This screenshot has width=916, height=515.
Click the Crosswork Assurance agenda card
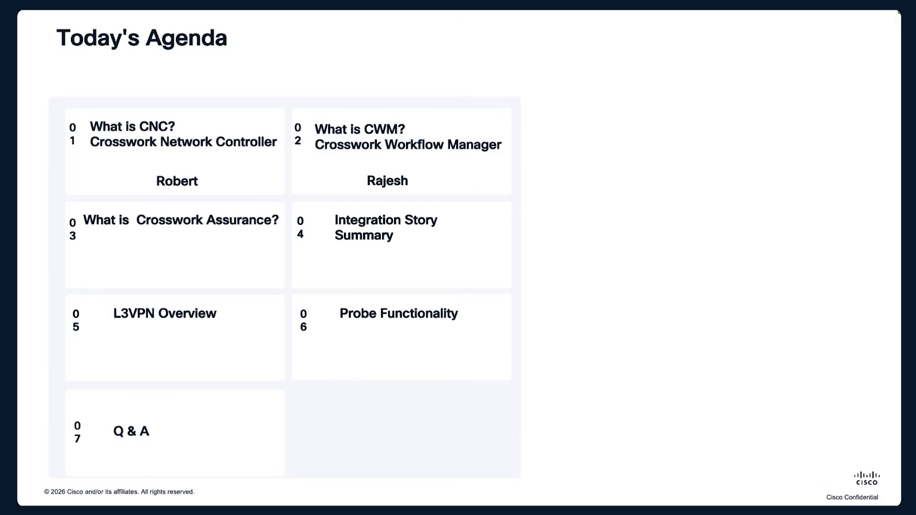coord(175,245)
